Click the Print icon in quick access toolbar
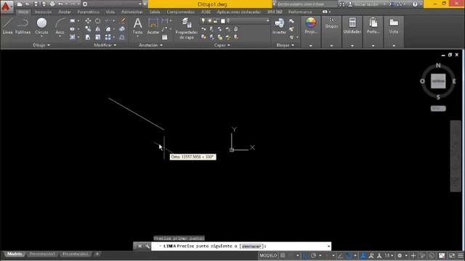 tap(52, 4)
